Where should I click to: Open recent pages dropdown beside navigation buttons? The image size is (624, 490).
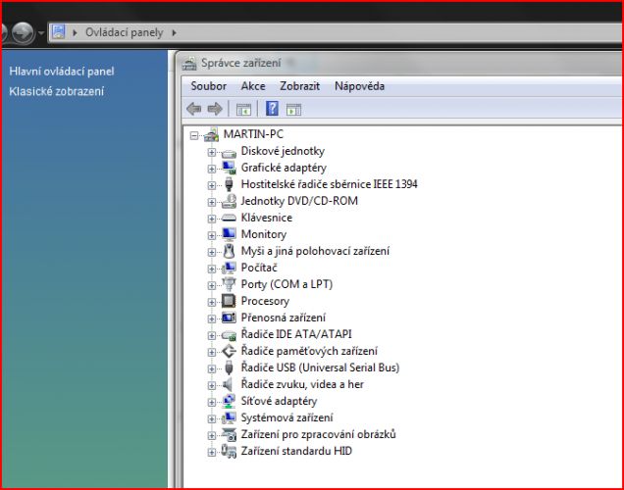tap(40, 33)
